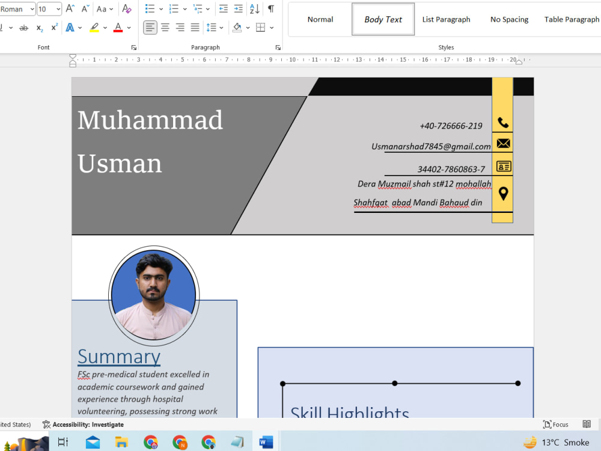Open the Word icon on taskbar

click(x=266, y=442)
